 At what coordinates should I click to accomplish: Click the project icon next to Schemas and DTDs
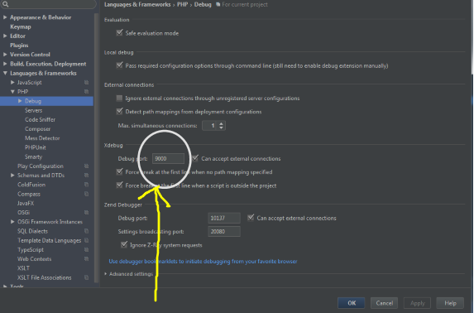coord(87,176)
